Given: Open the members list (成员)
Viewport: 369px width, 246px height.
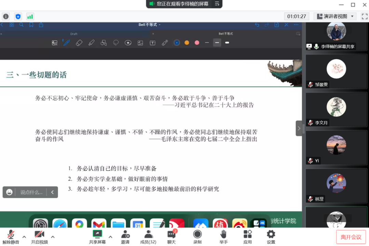Looking at the screenshot, I should (148, 234).
